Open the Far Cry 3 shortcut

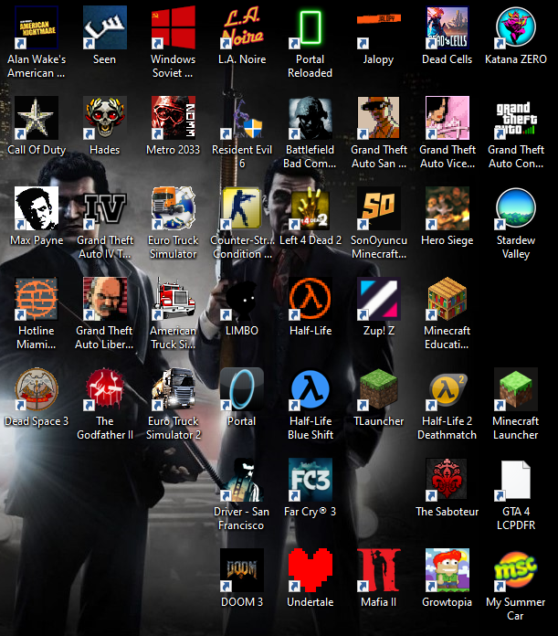[310, 481]
